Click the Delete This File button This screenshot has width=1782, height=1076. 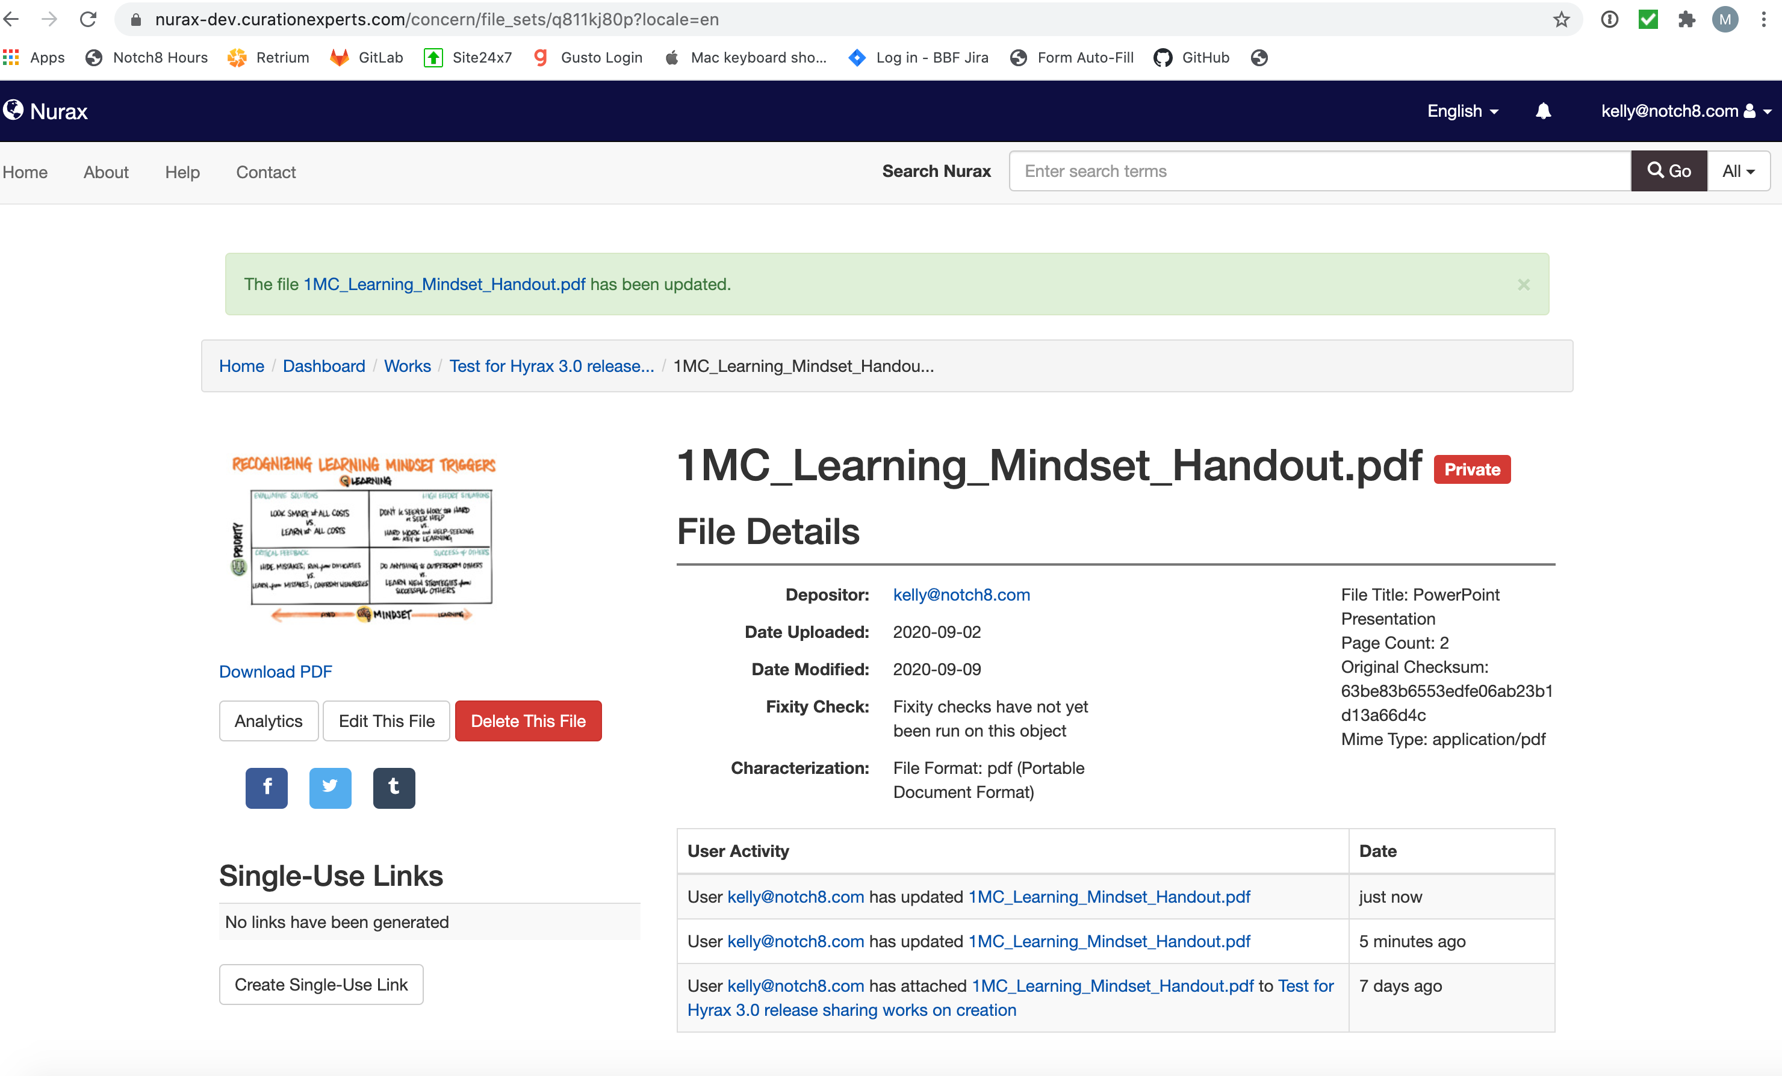528,721
